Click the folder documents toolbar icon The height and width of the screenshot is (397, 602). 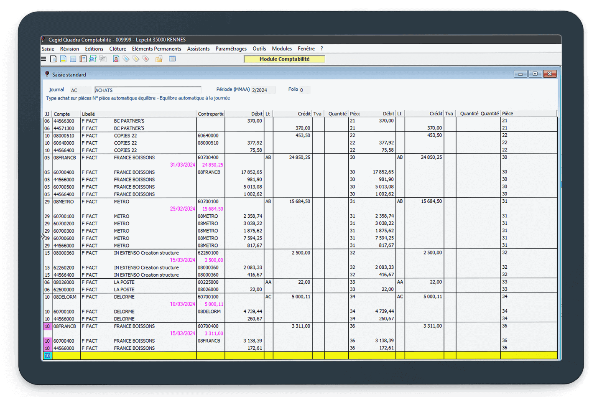159,59
